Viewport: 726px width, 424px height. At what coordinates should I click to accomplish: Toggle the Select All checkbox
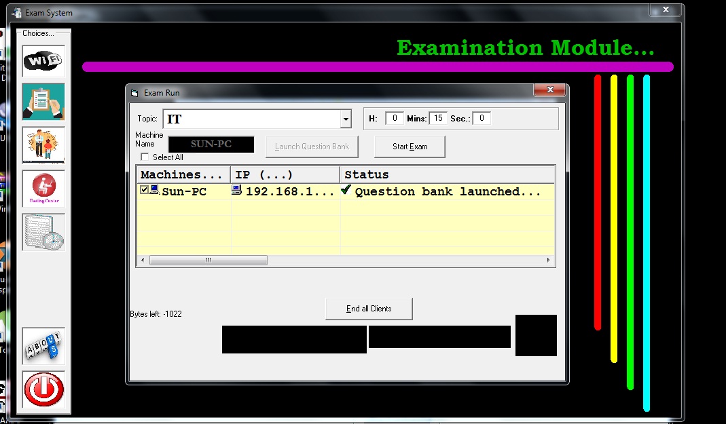pyautogui.click(x=145, y=157)
